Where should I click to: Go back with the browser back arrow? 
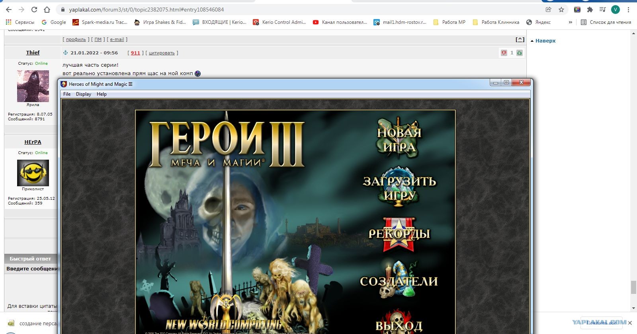click(9, 10)
